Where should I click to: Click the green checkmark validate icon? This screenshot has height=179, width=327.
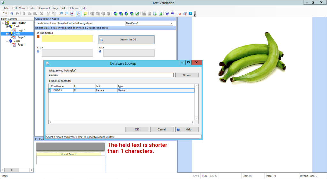point(137,14)
